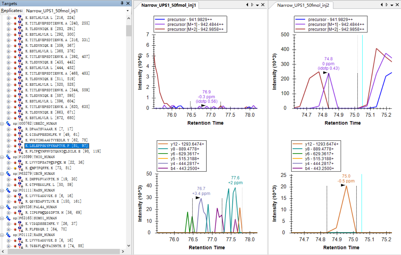Switch to the Narrow_UPS1_50fmol_inj2 tab
Screen dimensions: 401x255
pyautogui.click(x=303, y=5)
